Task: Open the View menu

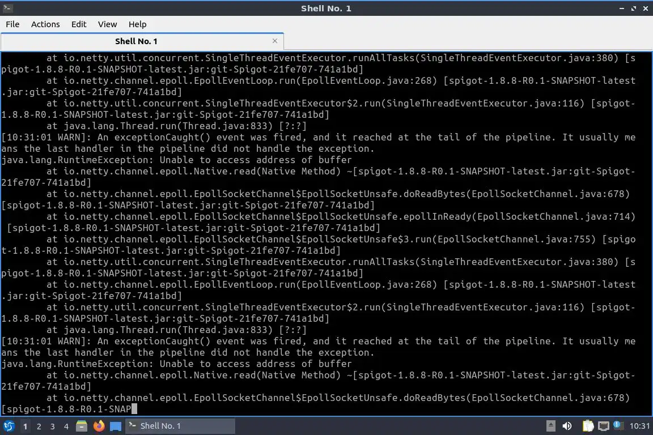Action: (x=108, y=24)
